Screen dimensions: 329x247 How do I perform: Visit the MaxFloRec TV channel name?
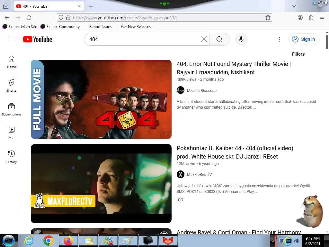coord(199,175)
